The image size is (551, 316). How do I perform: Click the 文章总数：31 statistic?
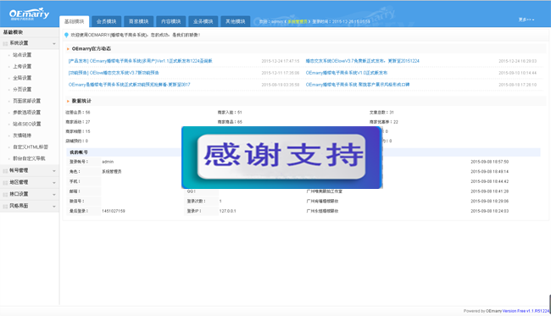click(x=381, y=113)
